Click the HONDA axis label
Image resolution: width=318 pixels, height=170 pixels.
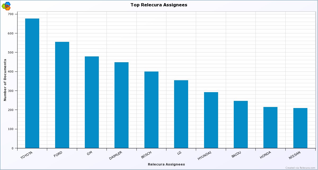click(266, 155)
